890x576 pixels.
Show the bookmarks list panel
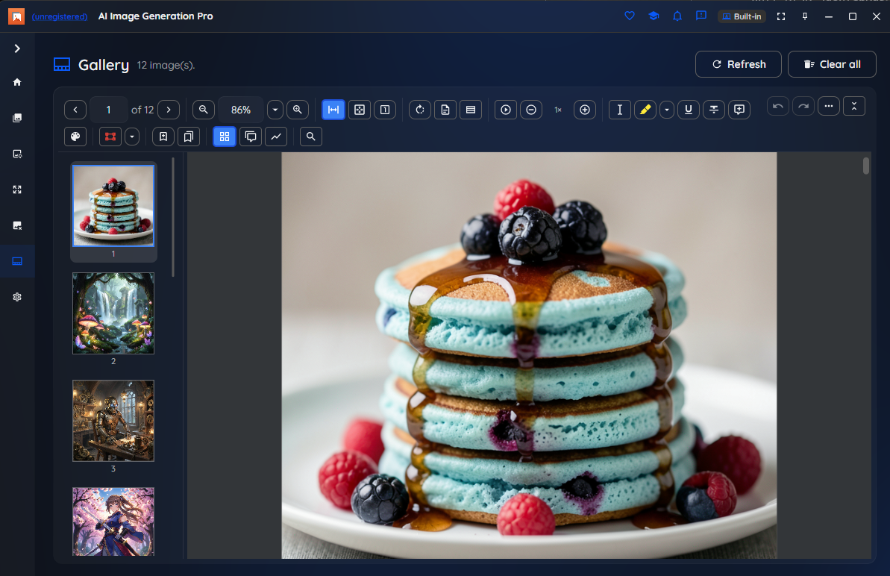[x=189, y=137]
